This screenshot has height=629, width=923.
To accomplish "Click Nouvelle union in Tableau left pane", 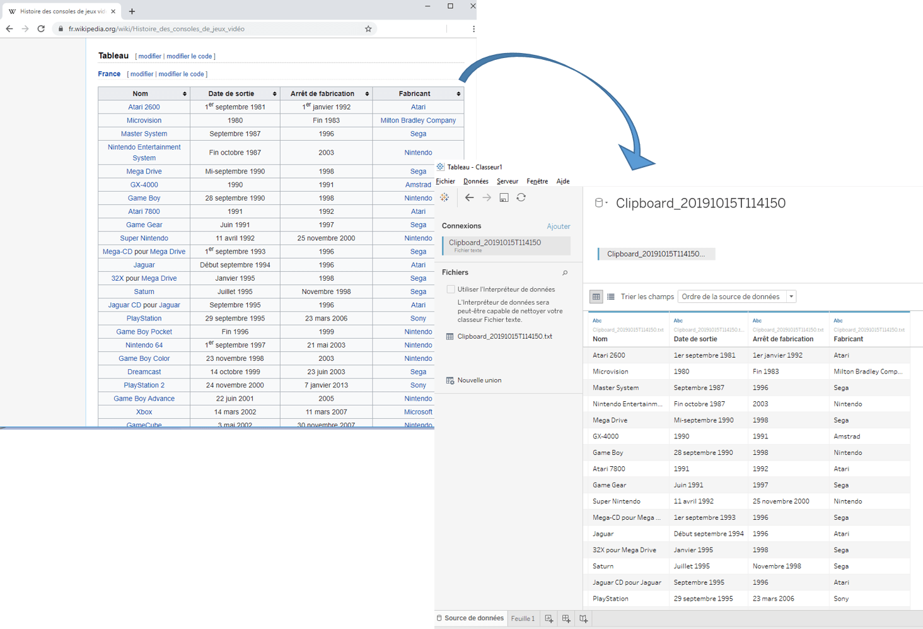I will pyautogui.click(x=479, y=380).
